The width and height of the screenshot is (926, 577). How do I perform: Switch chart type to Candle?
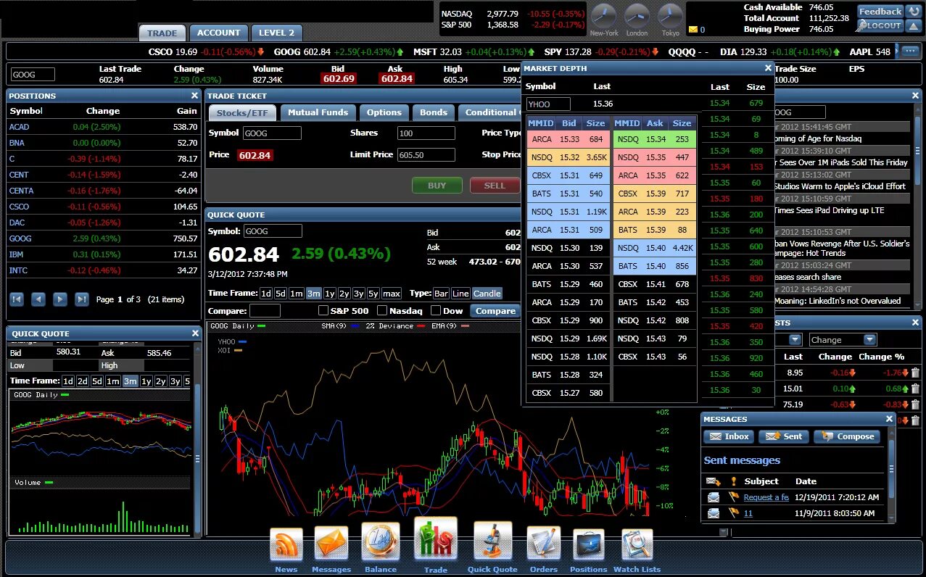(487, 294)
